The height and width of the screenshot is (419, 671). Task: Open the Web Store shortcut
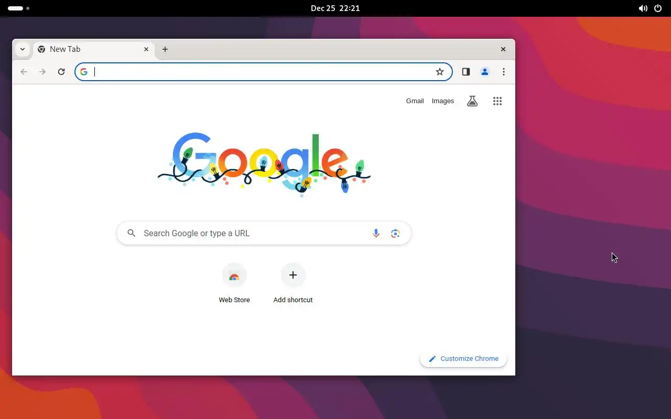click(x=234, y=283)
